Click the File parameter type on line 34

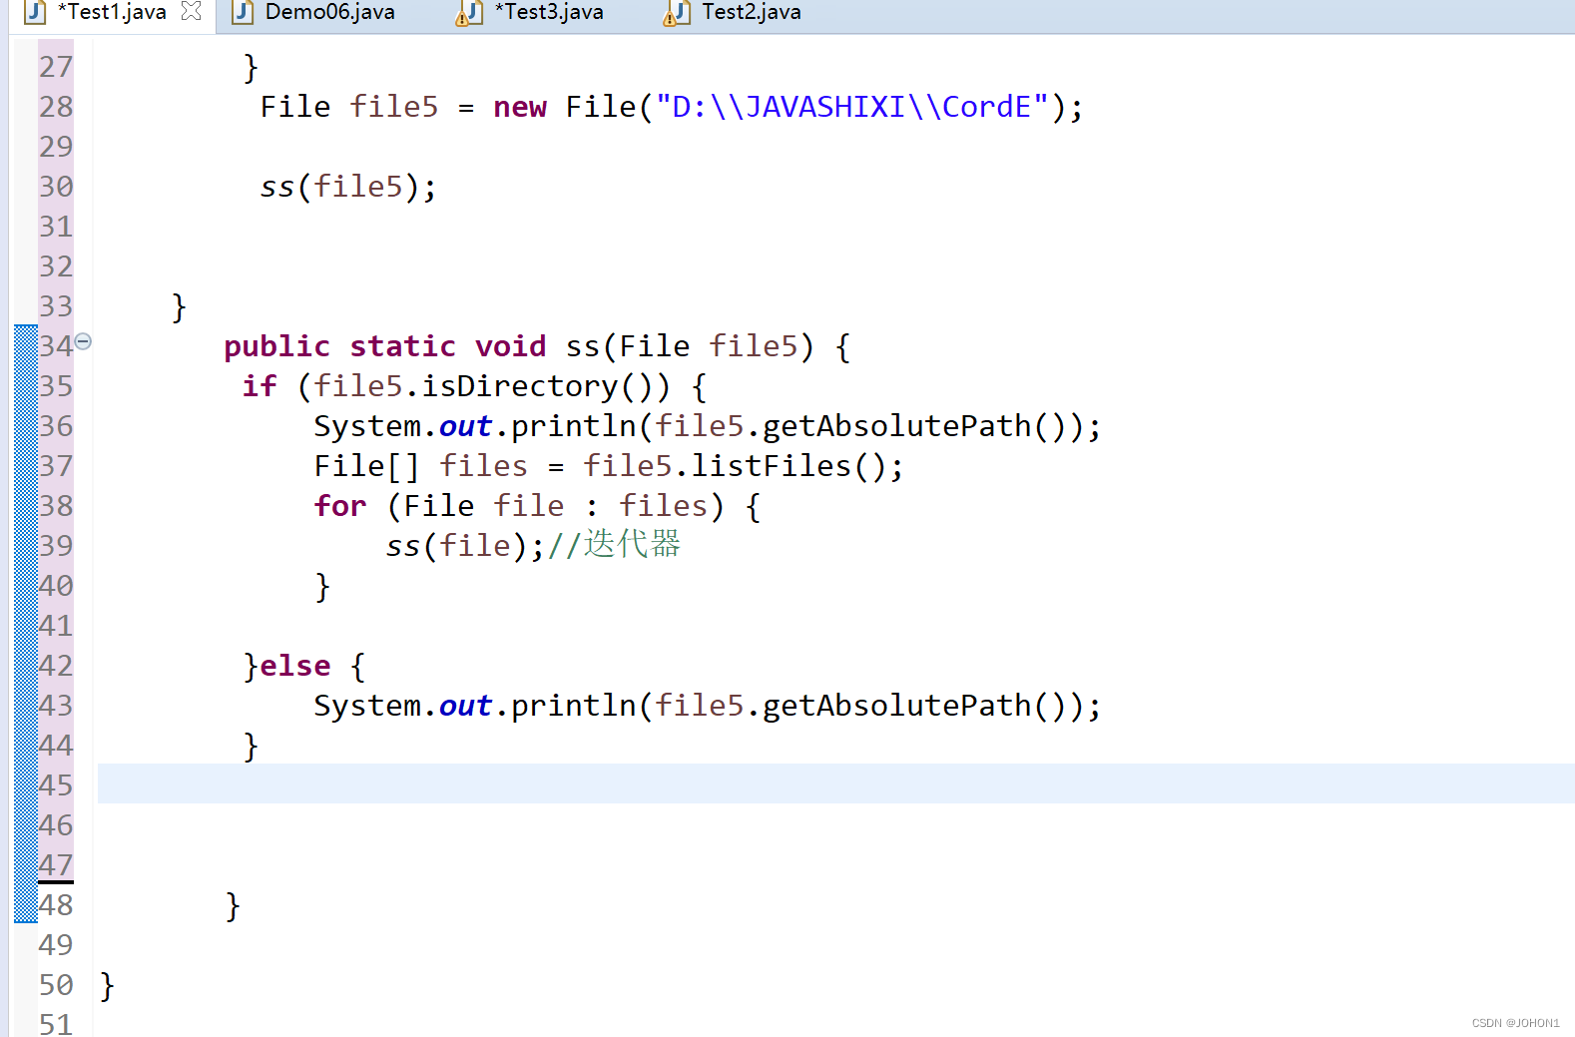coord(654,346)
